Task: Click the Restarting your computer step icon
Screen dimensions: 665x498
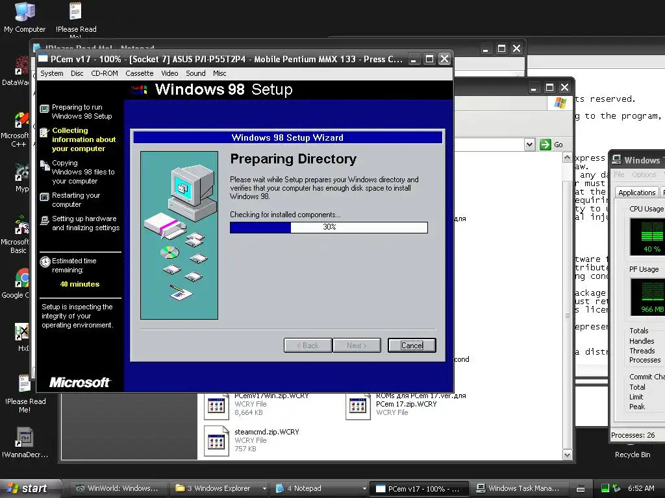Action: tap(45, 197)
